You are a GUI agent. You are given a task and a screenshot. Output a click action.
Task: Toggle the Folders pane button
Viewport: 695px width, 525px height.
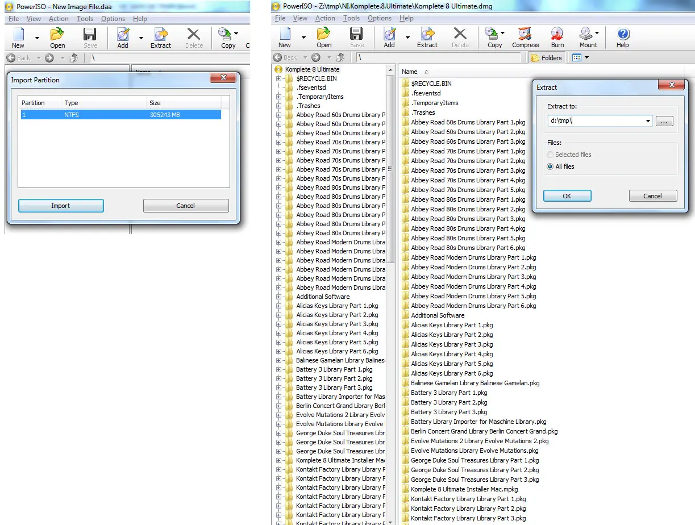click(x=546, y=57)
